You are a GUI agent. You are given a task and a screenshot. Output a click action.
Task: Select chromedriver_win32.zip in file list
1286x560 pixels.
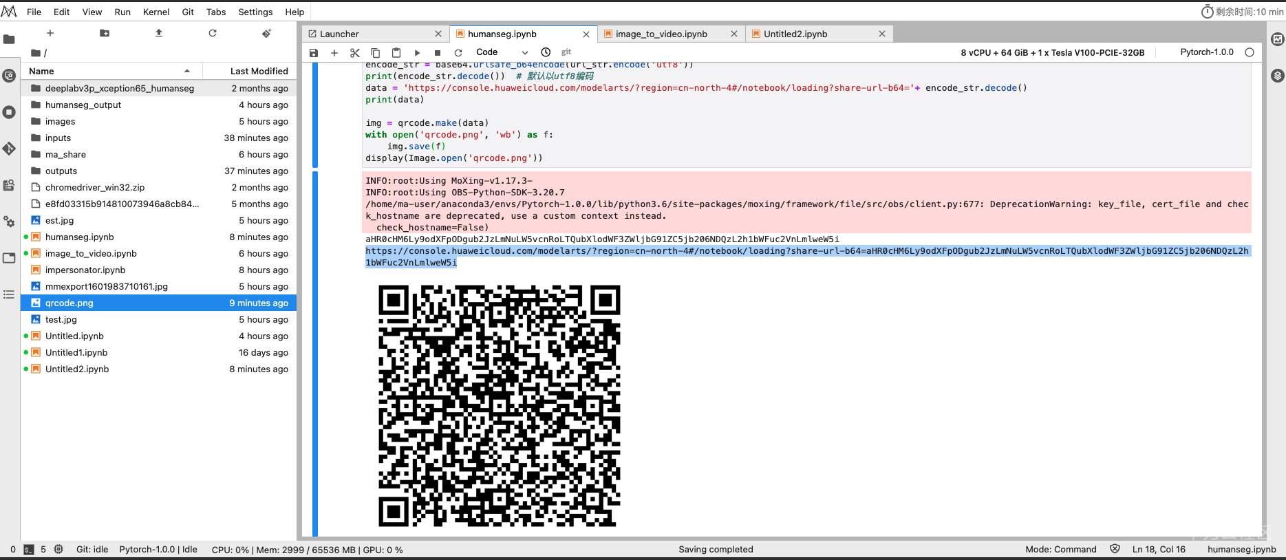pyautogui.click(x=159, y=187)
